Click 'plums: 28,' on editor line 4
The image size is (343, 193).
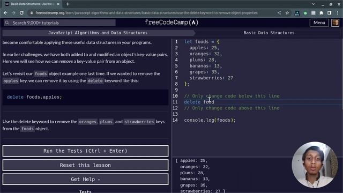[x=203, y=60]
